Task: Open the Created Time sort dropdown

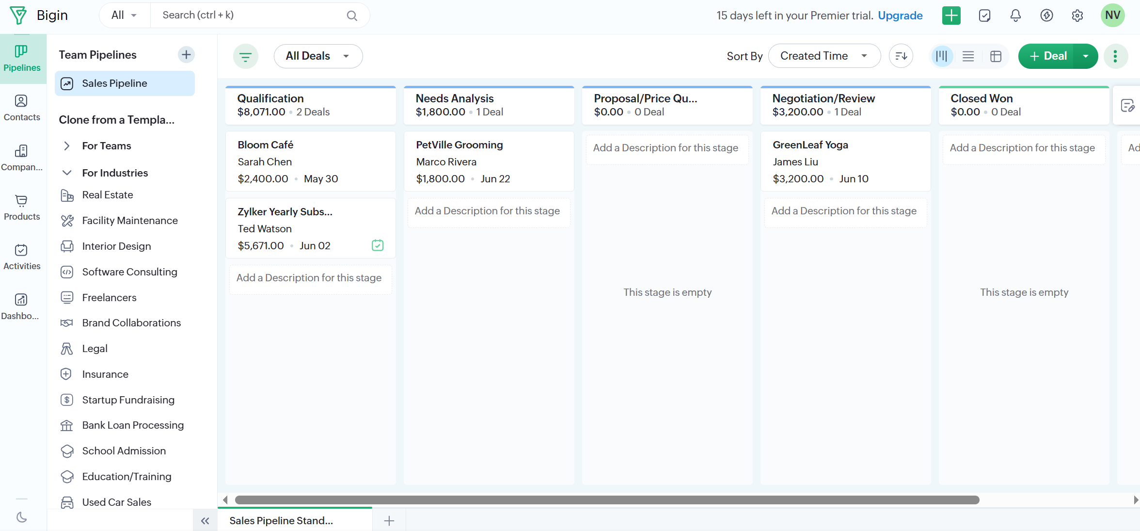Action: pyautogui.click(x=824, y=56)
